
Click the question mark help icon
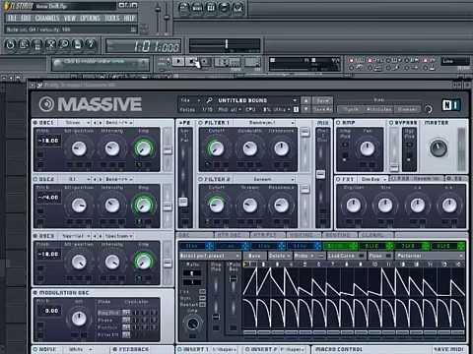[x=91, y=44]
